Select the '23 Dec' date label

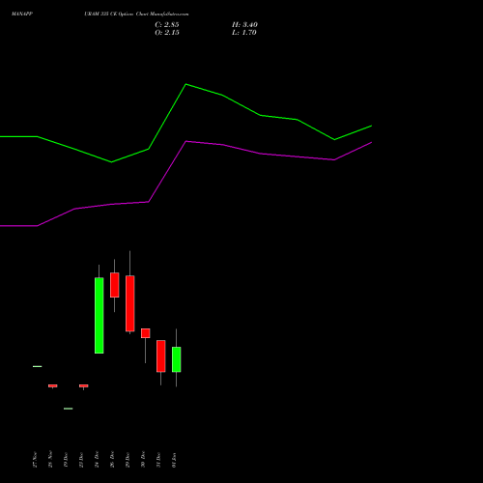click(81, 460)
